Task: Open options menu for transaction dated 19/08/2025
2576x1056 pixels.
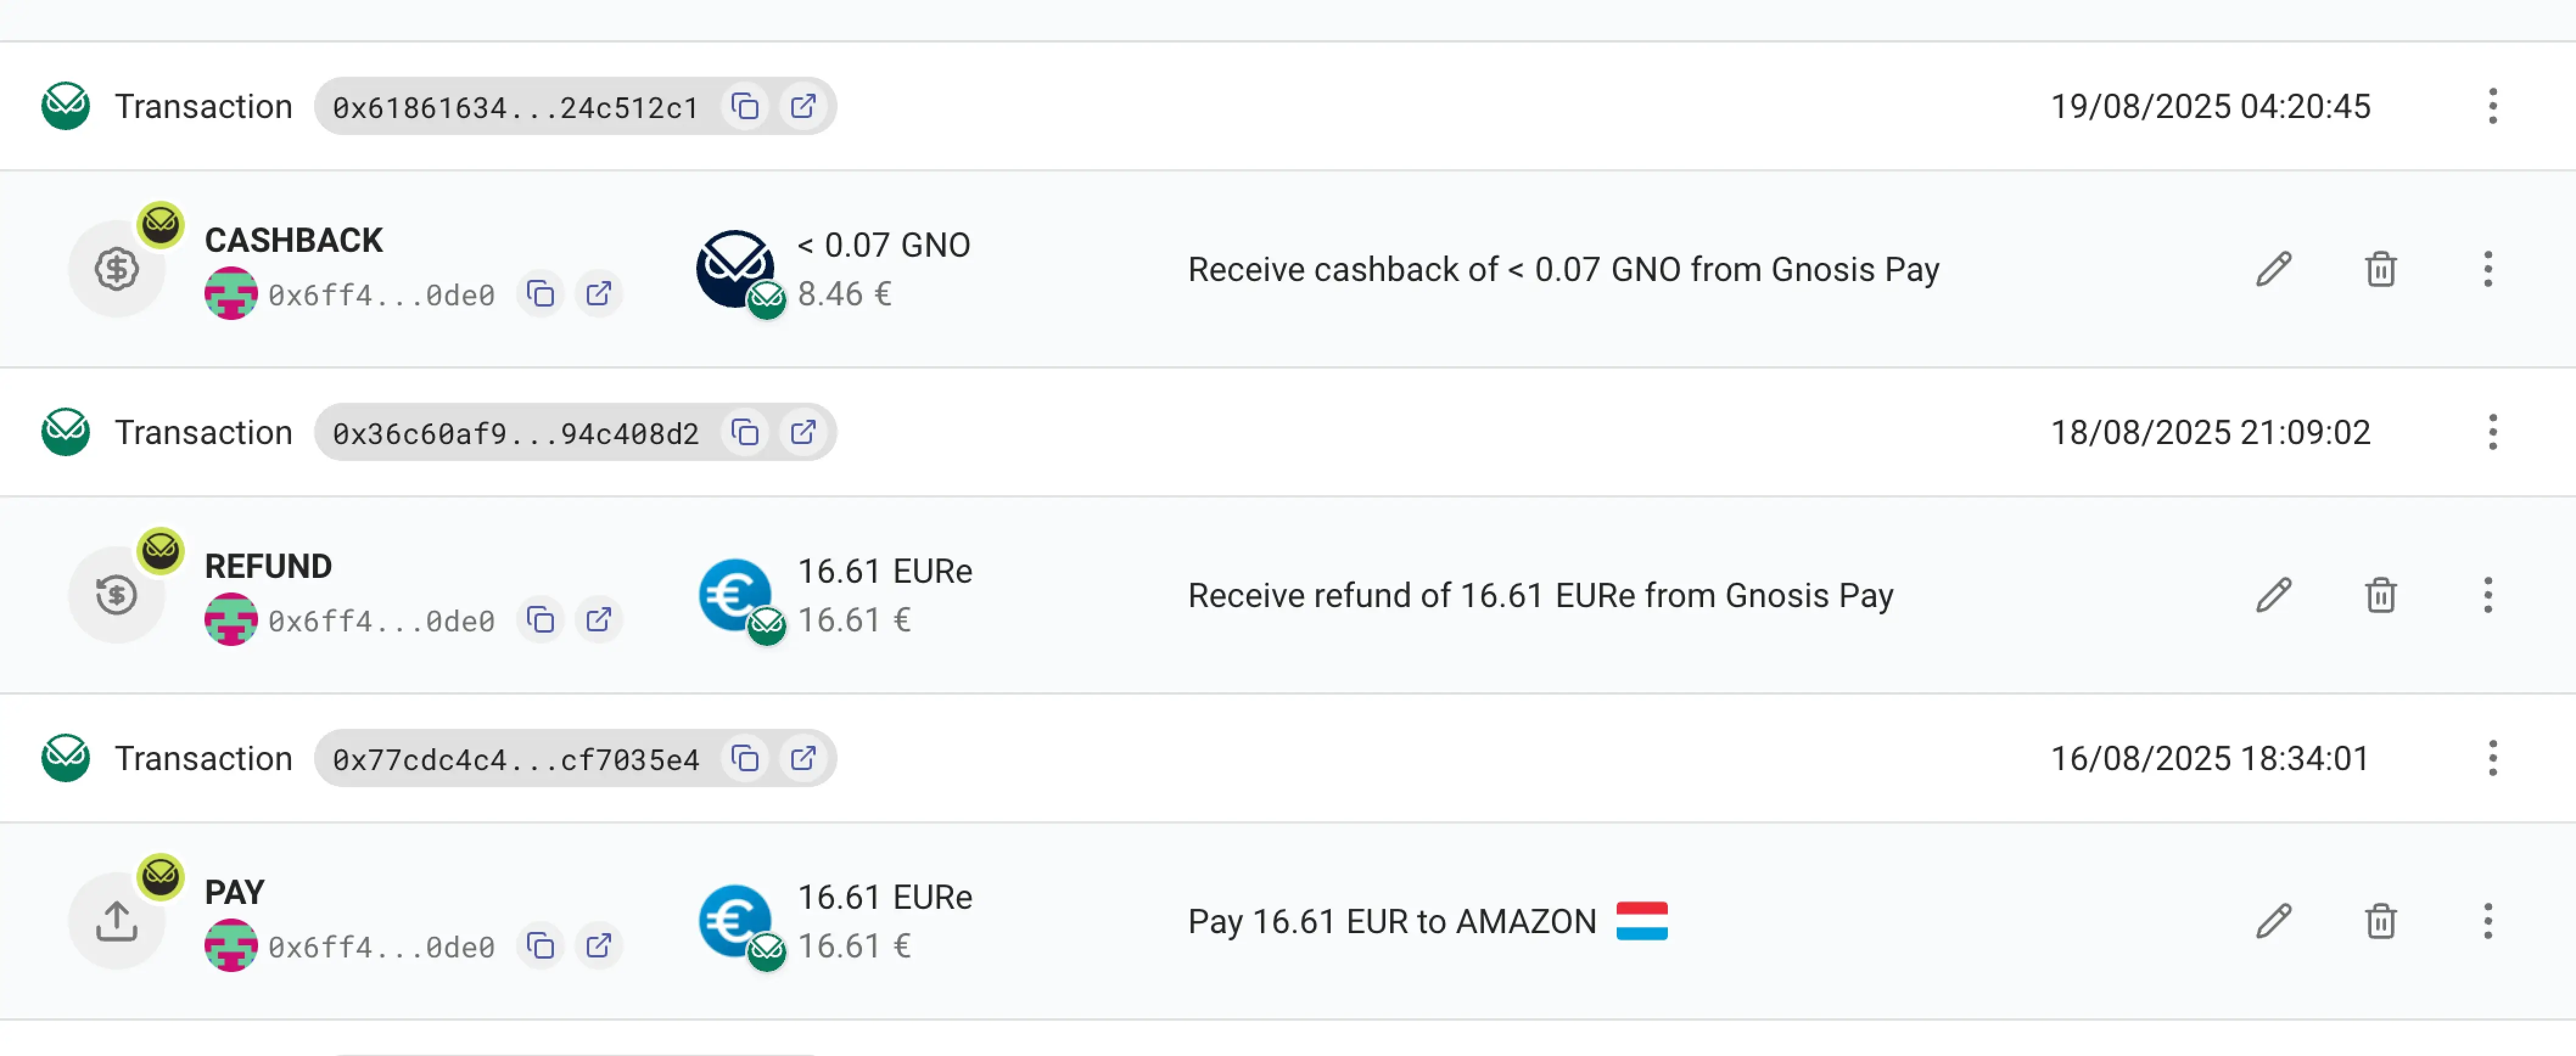Action: tap(2492, 106)
